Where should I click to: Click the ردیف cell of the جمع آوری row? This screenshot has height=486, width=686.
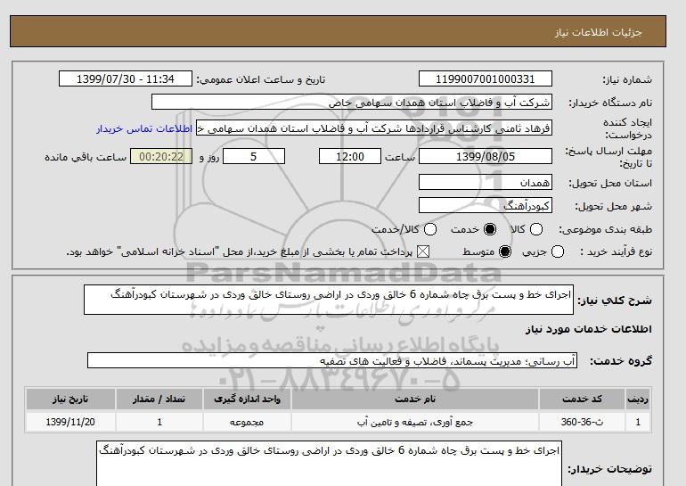637,422
